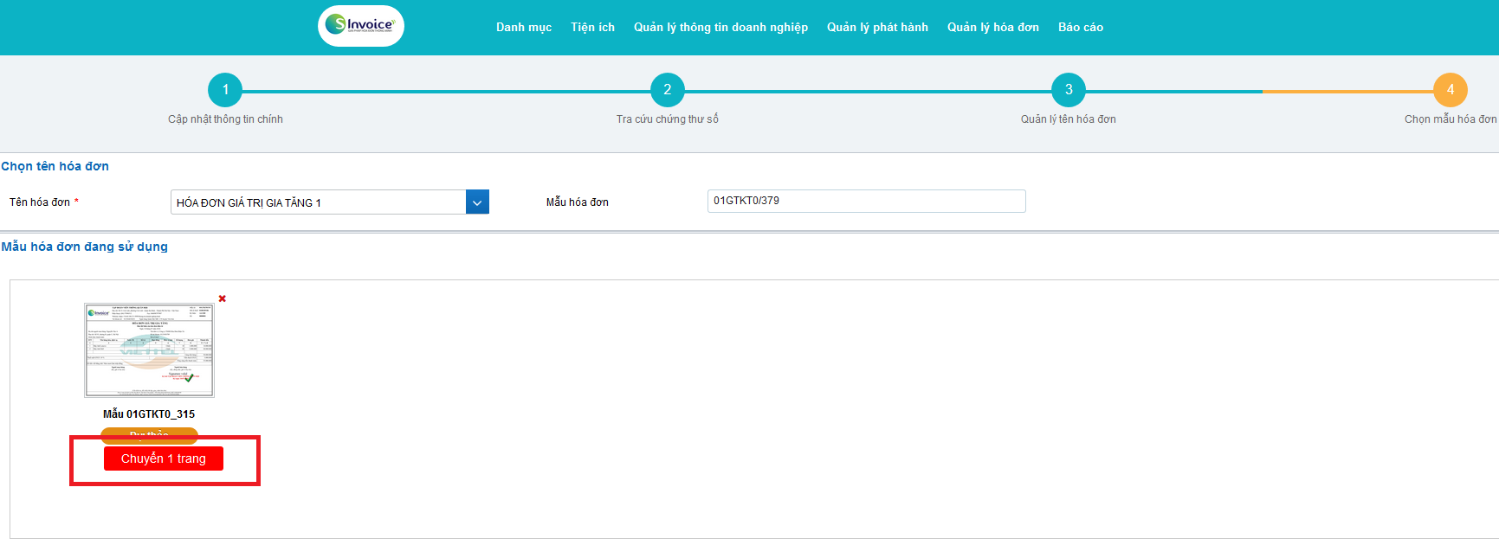The height and width of the screenshot is (545, 1499).
Task: Open the Danh mục menu
Action: point(523,27)
